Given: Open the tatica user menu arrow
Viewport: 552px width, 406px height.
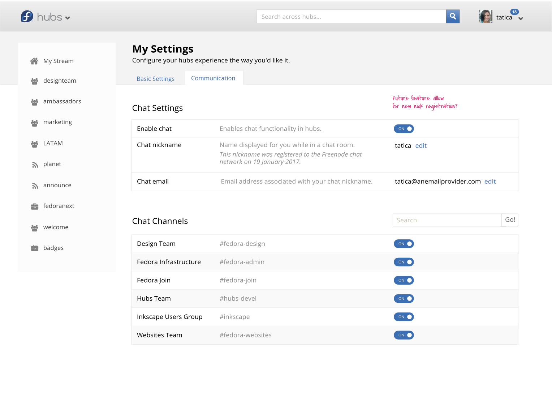Looking at the screenshot, I should pyautogui.click(x=521, y=19).
